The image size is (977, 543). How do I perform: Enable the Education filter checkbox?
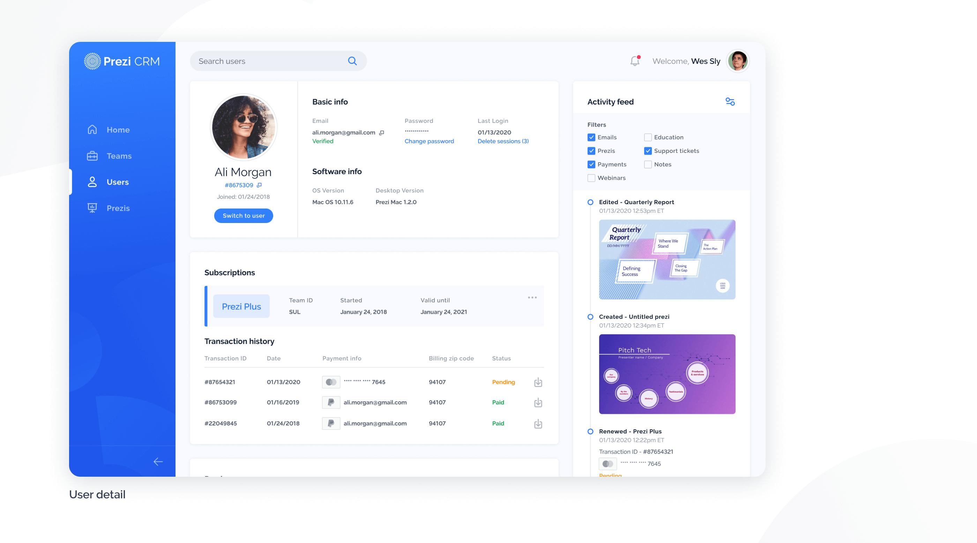[x=648, y=137]
